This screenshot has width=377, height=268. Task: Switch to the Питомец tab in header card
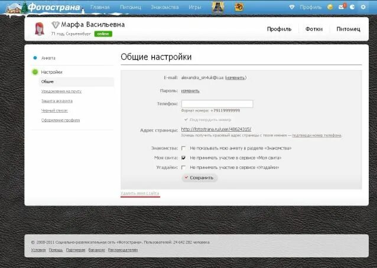[x=349, y=29]
